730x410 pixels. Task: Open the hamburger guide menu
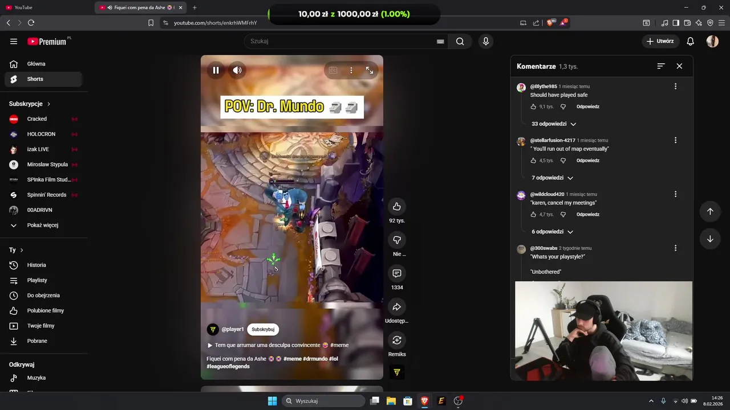tap(14, 41)
